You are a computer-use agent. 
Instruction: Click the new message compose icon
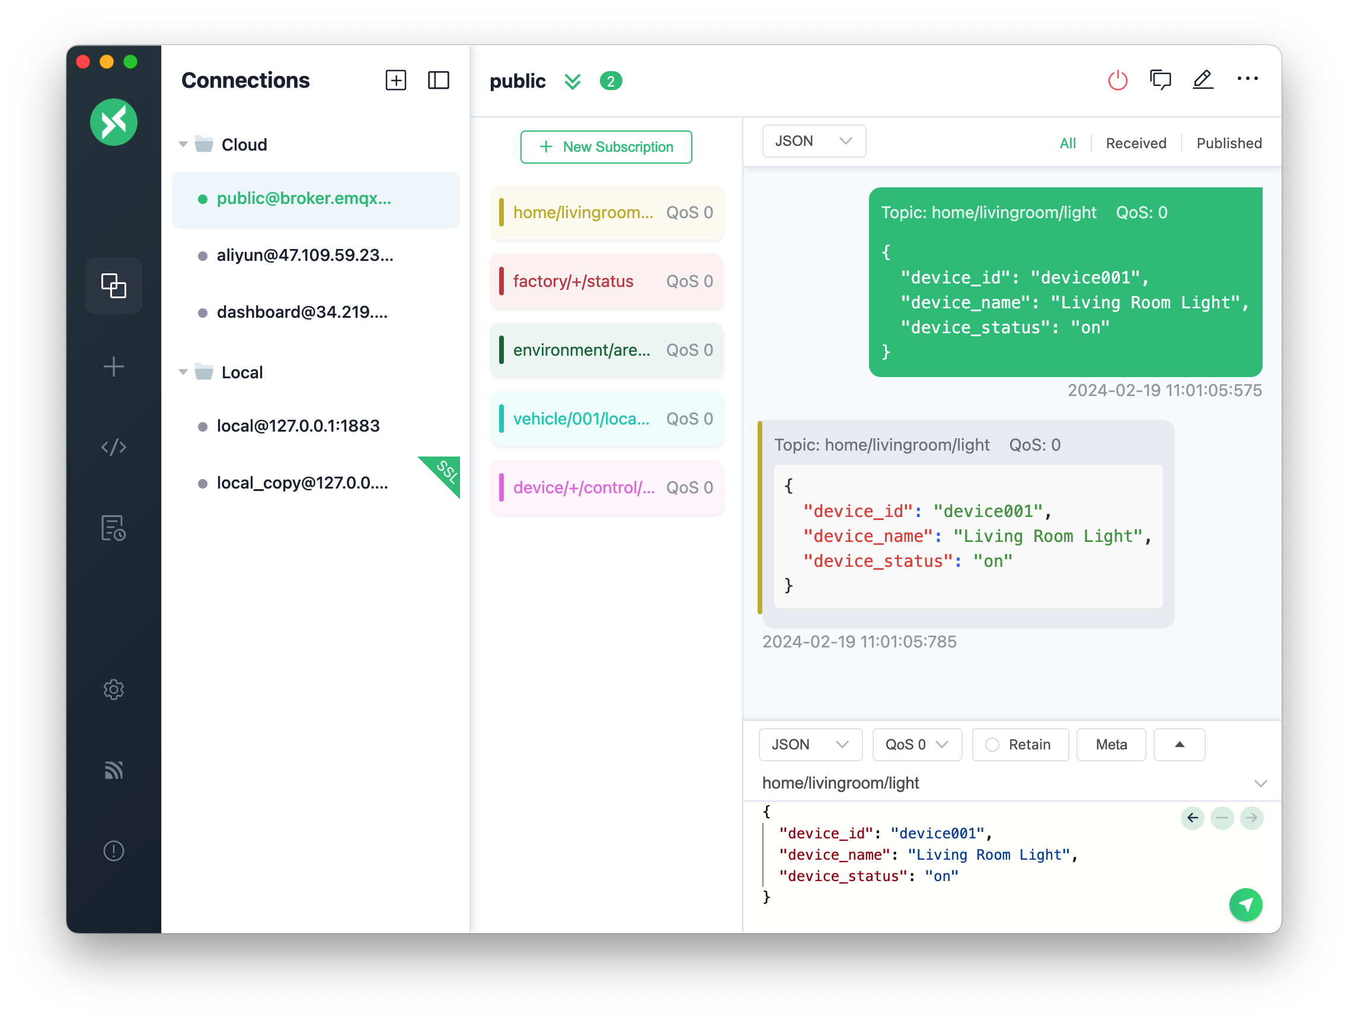1202,79
